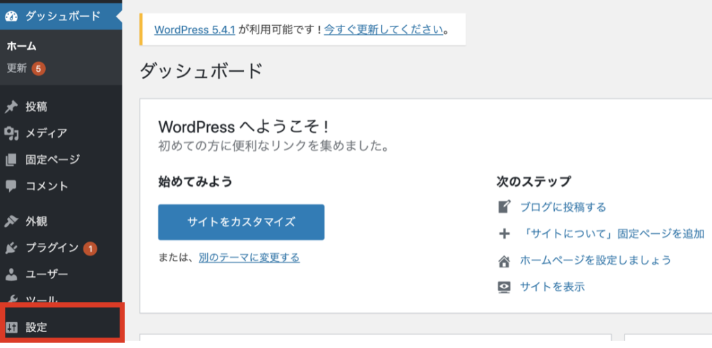This screenshot has width=712, height=348.
Task: Click the paintbrush icon beside 外観
Action: click(11, 222)
